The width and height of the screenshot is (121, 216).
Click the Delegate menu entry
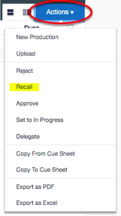click(x=28, y=137)
